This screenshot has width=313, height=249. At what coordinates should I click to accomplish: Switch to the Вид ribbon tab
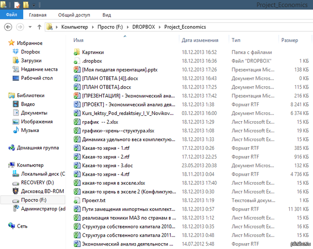click(106, 15)
